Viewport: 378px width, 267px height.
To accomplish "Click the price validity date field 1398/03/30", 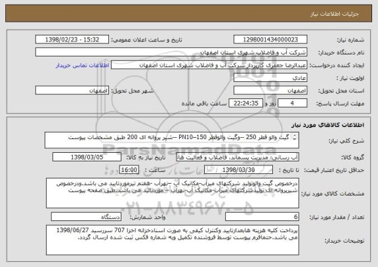I will [x=238, y=170].
